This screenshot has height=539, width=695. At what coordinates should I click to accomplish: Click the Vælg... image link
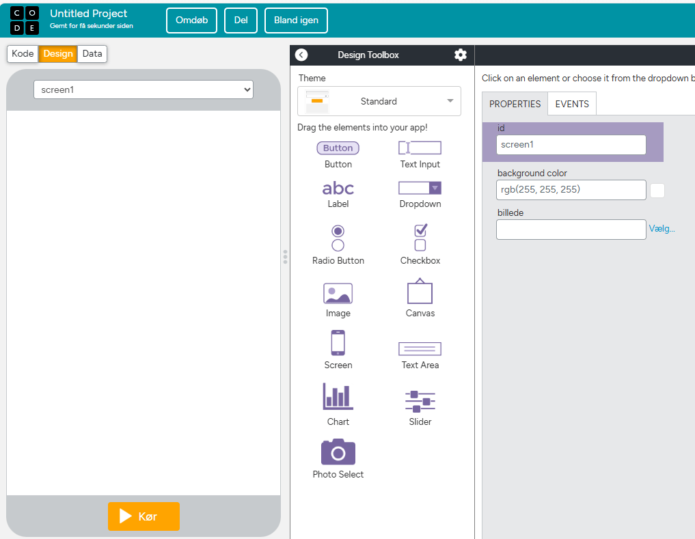coord(662,229)
